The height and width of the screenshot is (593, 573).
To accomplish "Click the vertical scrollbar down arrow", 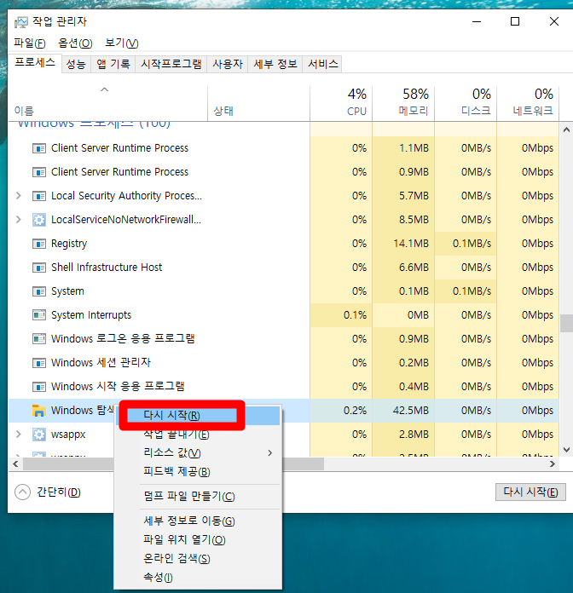I will pyautogui.click(x=566, y=450).
